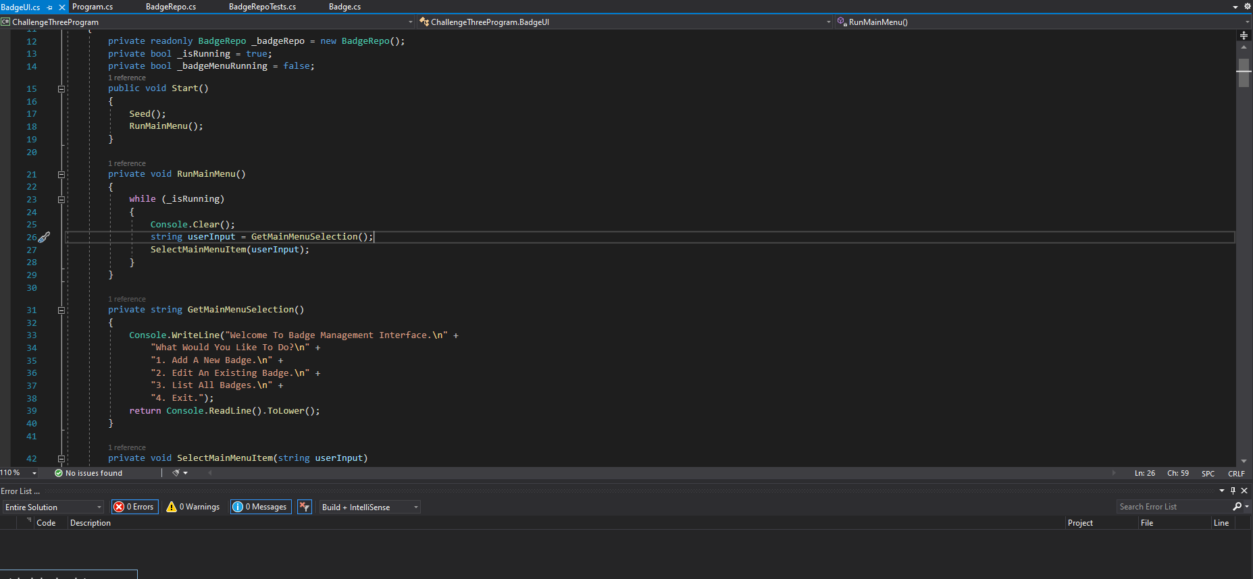Viewport: 1253px width, 579px height.
Task: Open the Error List window options dropdown
Action: point(1222,491)
